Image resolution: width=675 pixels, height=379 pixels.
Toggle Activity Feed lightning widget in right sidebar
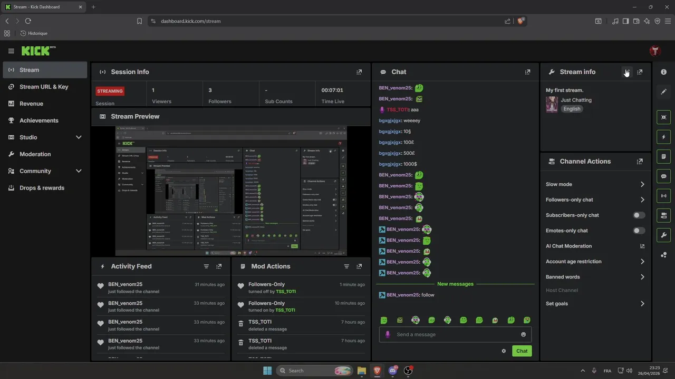click(x=663, y=137)
